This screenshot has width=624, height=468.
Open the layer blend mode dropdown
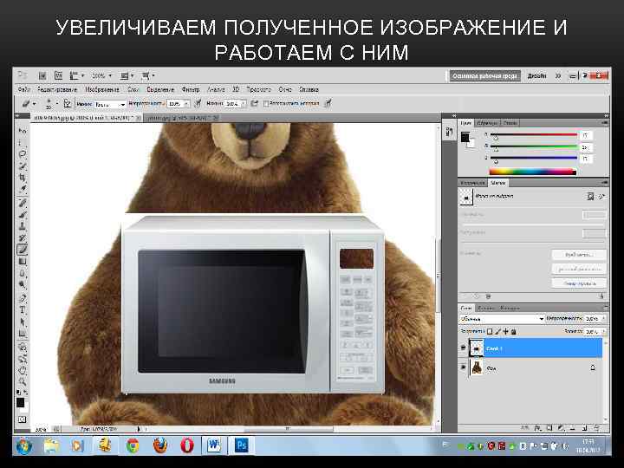(x=502, y=319)
